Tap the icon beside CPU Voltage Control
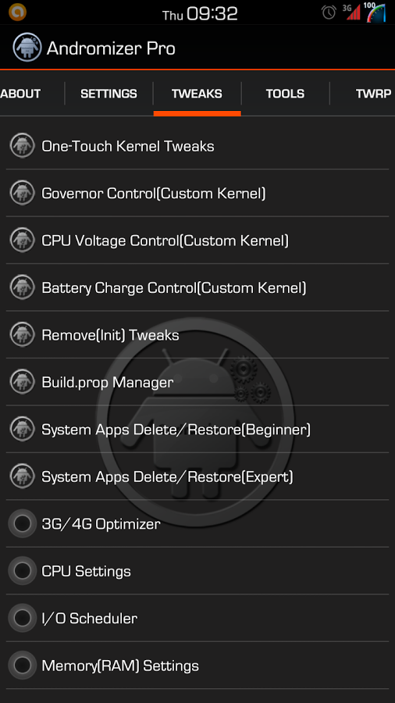 tap(23, 241)
